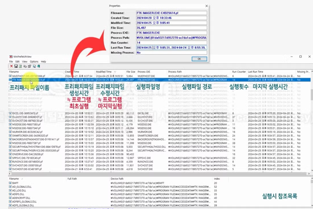Viewport: 313px width, 209px height.
Task: Sort lower pane by Device Path column
Action: pyautogui.click(x=161, y=179)
